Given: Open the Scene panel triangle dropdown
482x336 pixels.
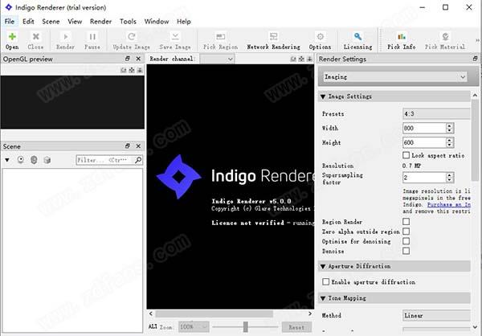Looking at the screenshot, I should (7, 160).
